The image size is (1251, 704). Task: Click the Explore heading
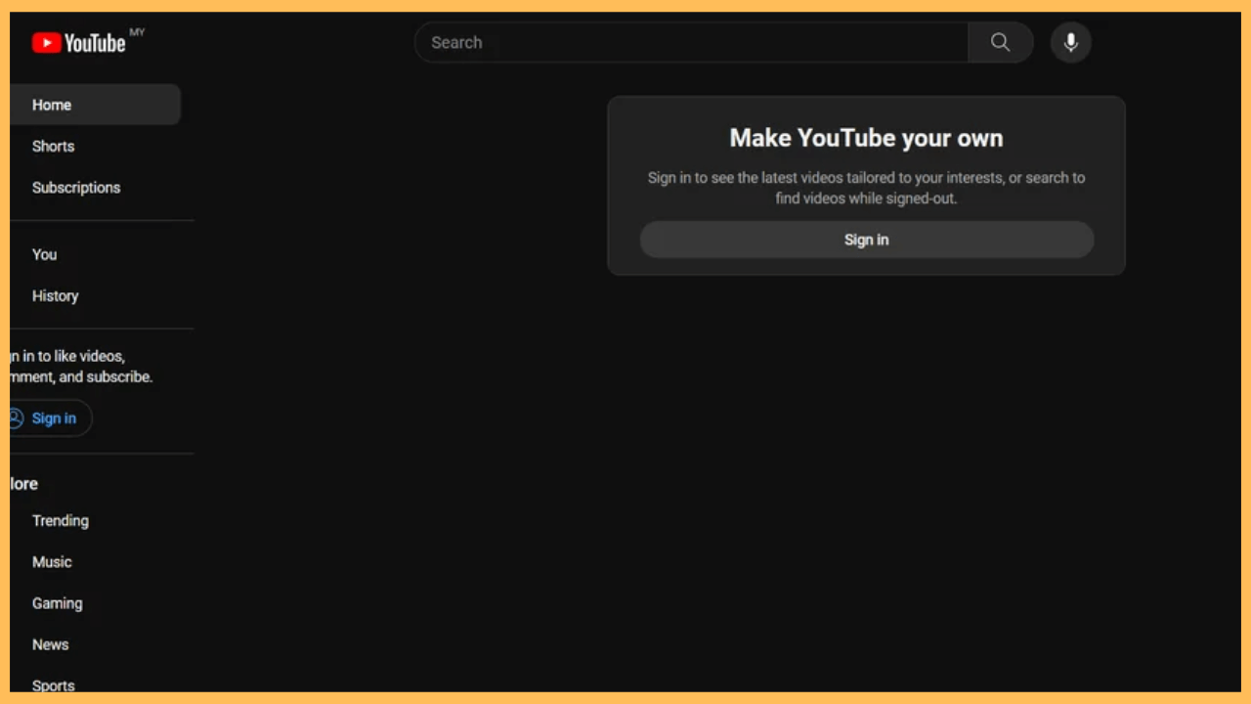22,483
